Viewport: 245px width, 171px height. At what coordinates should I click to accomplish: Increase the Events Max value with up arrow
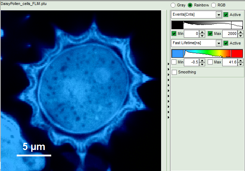pyautogui.click(x=240, y=32)
